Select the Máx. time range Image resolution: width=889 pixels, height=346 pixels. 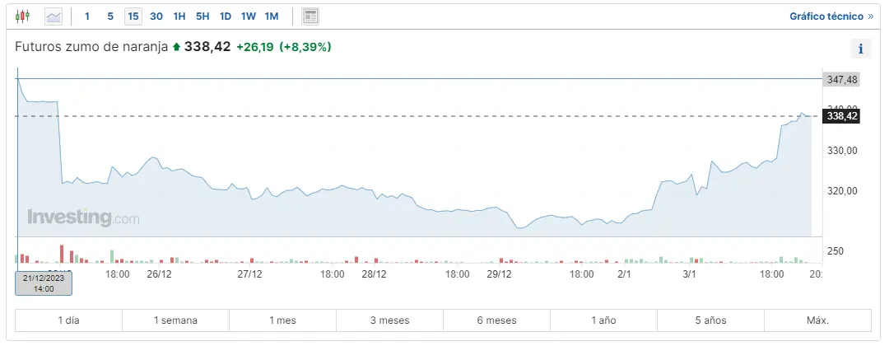[x=817, y=320]
